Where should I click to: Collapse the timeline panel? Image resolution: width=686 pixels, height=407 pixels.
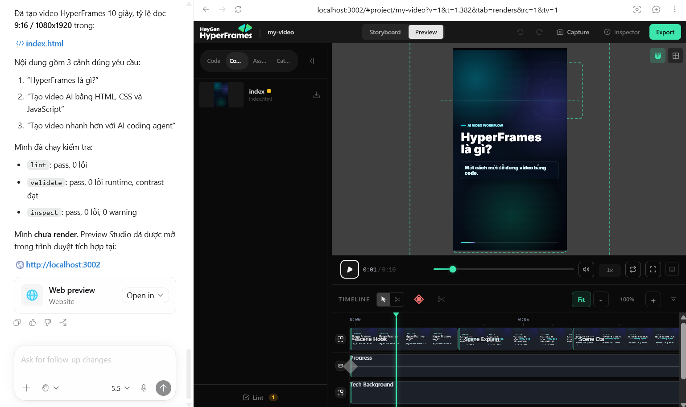pos(674,299)
